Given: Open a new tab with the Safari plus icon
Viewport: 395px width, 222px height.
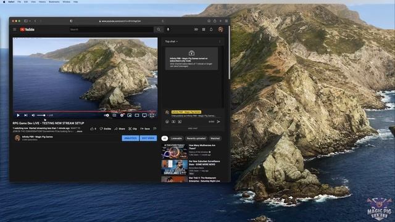Looking at the screenshot, I should [220, 21].
